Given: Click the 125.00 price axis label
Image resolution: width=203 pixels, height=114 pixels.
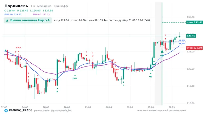Looking at the screenshot, I should click(x=191, y=52).
